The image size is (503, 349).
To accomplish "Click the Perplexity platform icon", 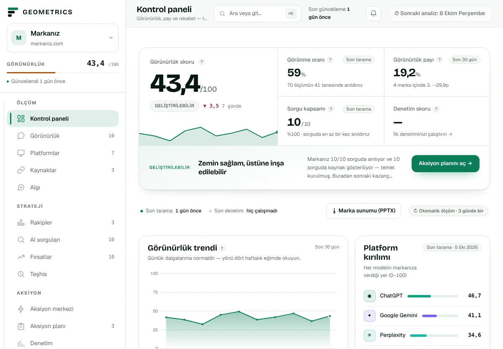I will click(x=369, y=335).
